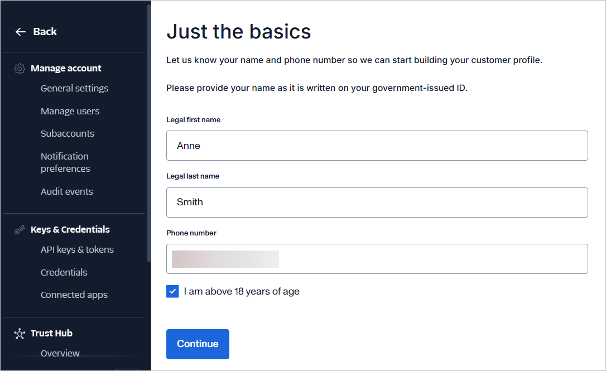Click the 'Just the basics' heading
The height and width of the screenshot is (371, 606).
pos(239,32)
